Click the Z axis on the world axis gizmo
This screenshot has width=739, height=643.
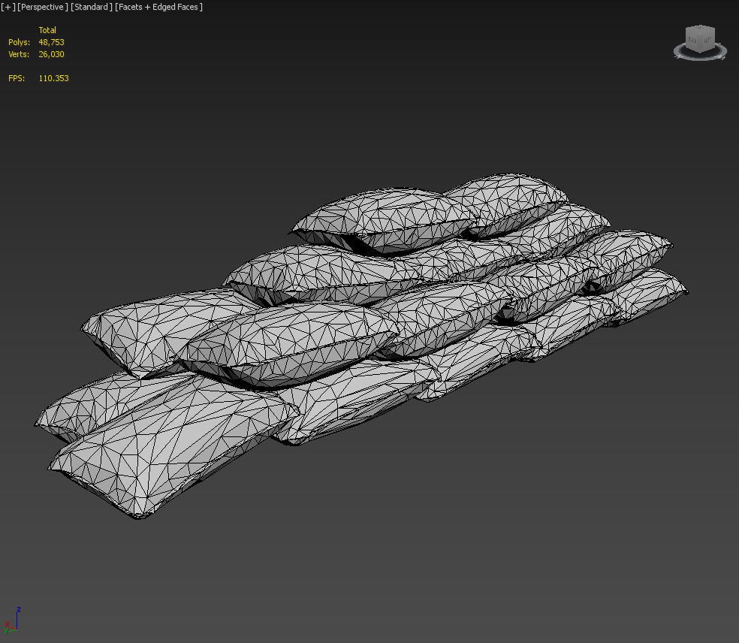(x=20, y=609)
